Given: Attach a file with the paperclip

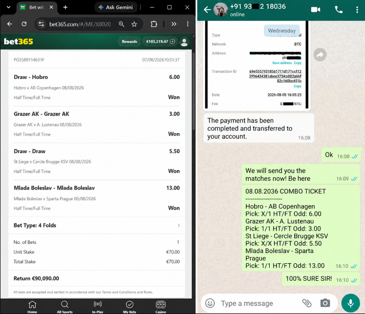Looking at the screenshot, I should click(x=307, y=303).
